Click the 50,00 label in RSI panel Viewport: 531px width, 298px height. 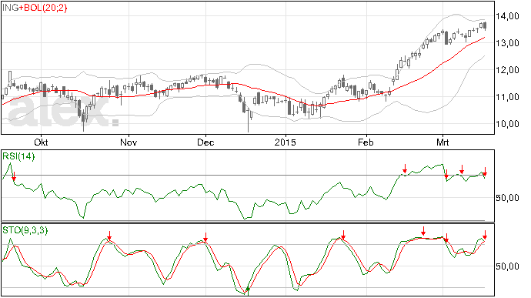click(x=507, y=198)
